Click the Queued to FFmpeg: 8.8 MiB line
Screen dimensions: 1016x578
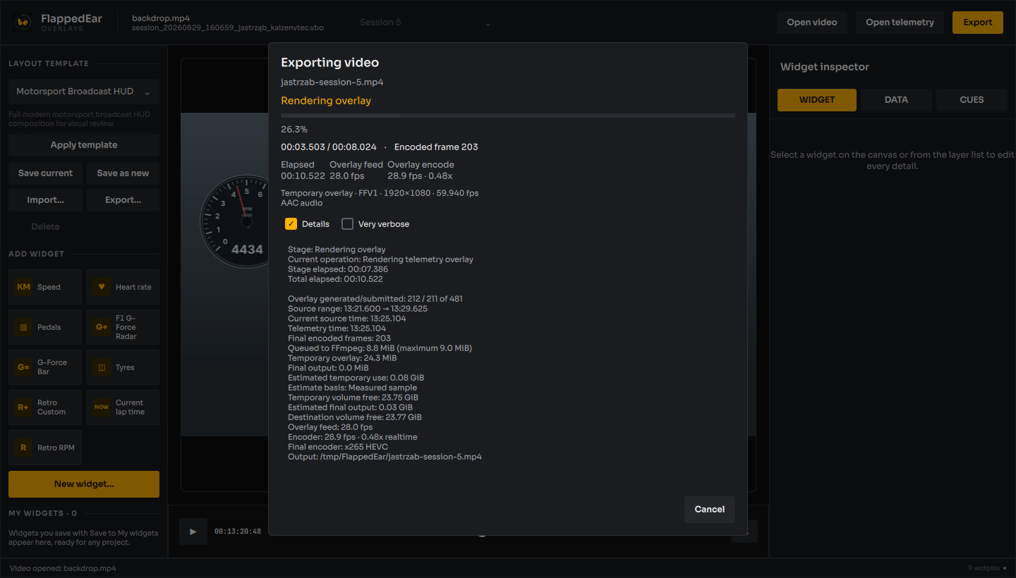pyautogui.click(x=380, y=348)
